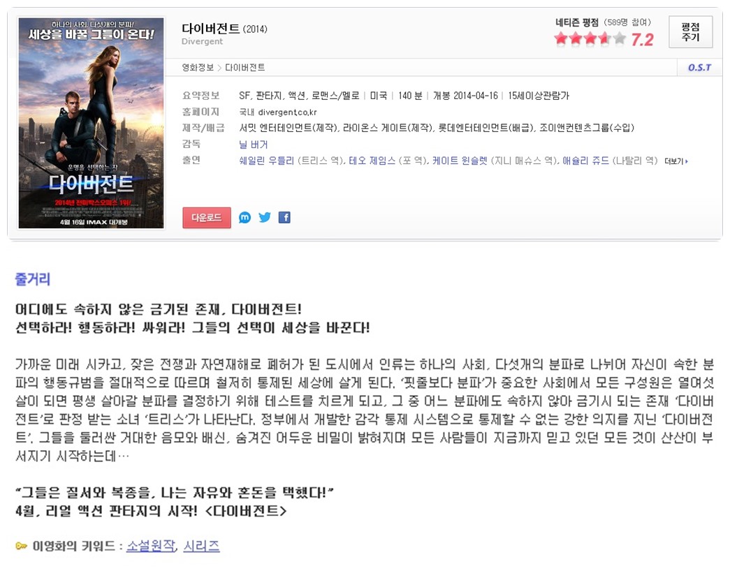Click the me2day share icon
Image resolution: width=730 pixels, height=587 pixels.
pos(245,217)
